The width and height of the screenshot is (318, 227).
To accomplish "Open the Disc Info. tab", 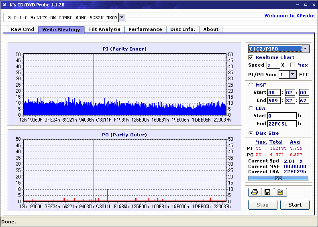I will point(183,29).
